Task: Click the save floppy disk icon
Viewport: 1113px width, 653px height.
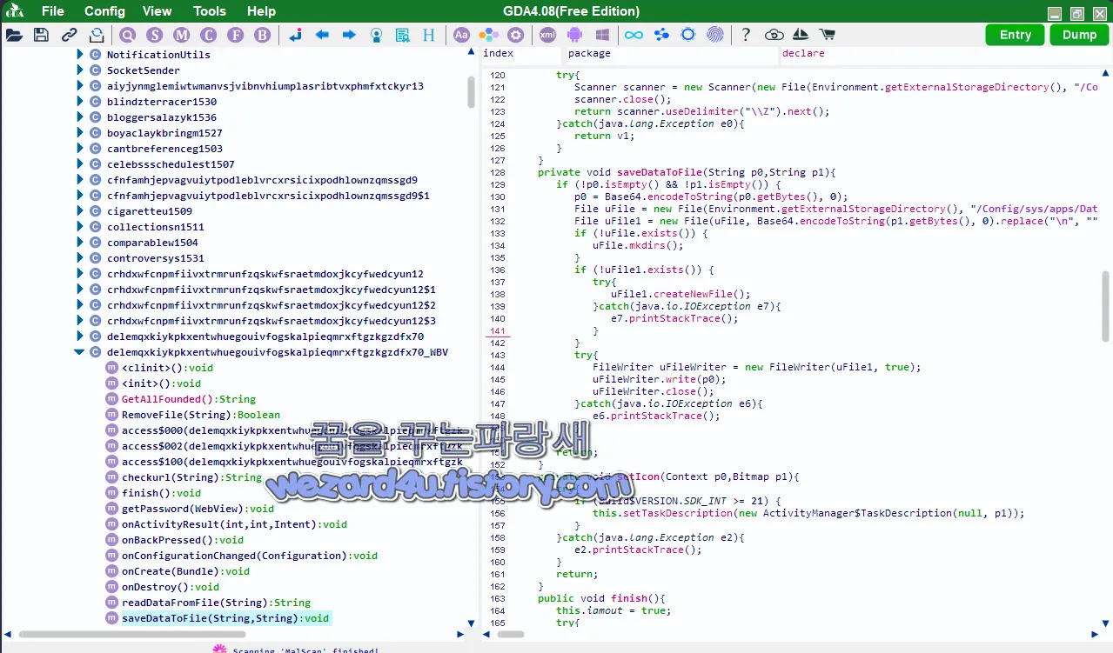Action: (41, 35)
